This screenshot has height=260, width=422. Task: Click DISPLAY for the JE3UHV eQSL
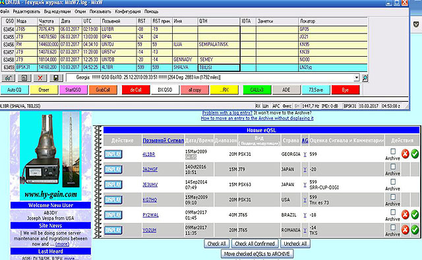click(x=113, y=185)
